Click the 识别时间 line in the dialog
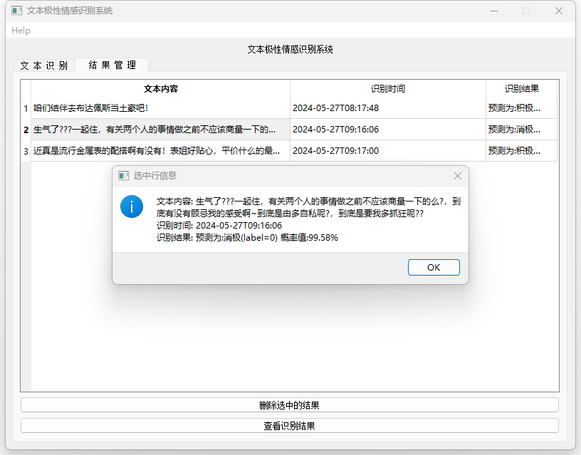This screenshot has height=455, width=581. coord(219,225)
